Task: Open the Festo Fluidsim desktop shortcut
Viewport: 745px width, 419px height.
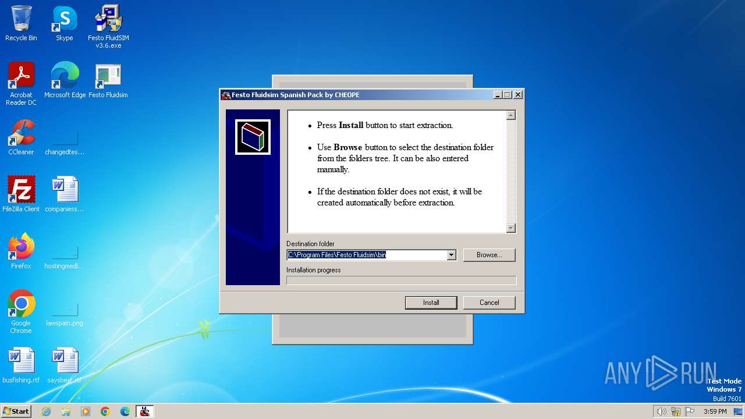Action: [108, 80]
